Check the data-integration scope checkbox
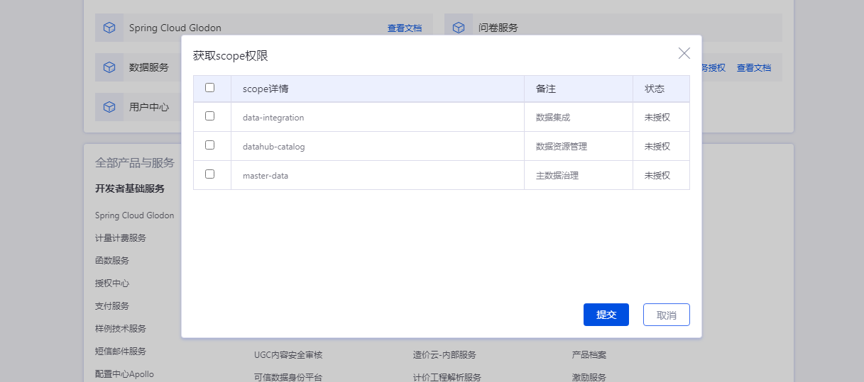Image resolution: width=864 pixels, height=382 pixels. click(x=209, y=116)
